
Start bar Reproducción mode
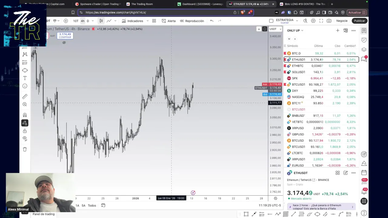(x=192, y=21)
